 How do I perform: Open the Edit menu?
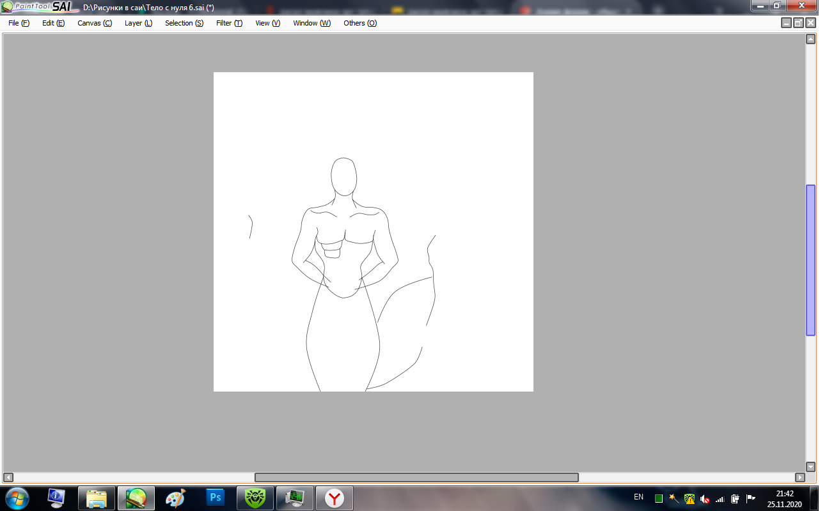pyautogui.click(x=53, y=23)
